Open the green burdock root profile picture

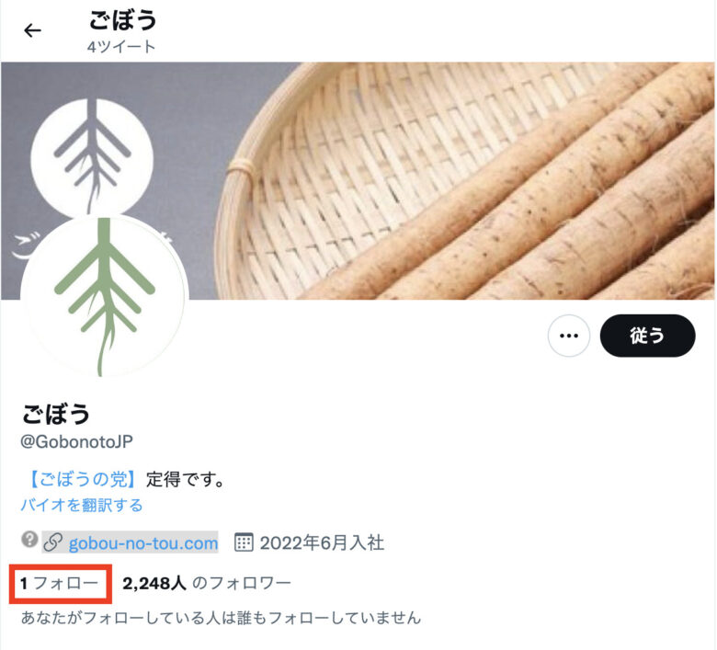pyautogui.click(x=104, y=296)
